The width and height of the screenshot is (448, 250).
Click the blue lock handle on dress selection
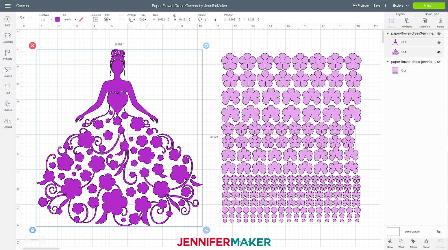click(32, 230)
